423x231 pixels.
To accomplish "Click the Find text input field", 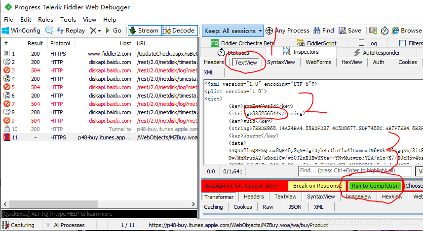I will (x=355, y=171).
